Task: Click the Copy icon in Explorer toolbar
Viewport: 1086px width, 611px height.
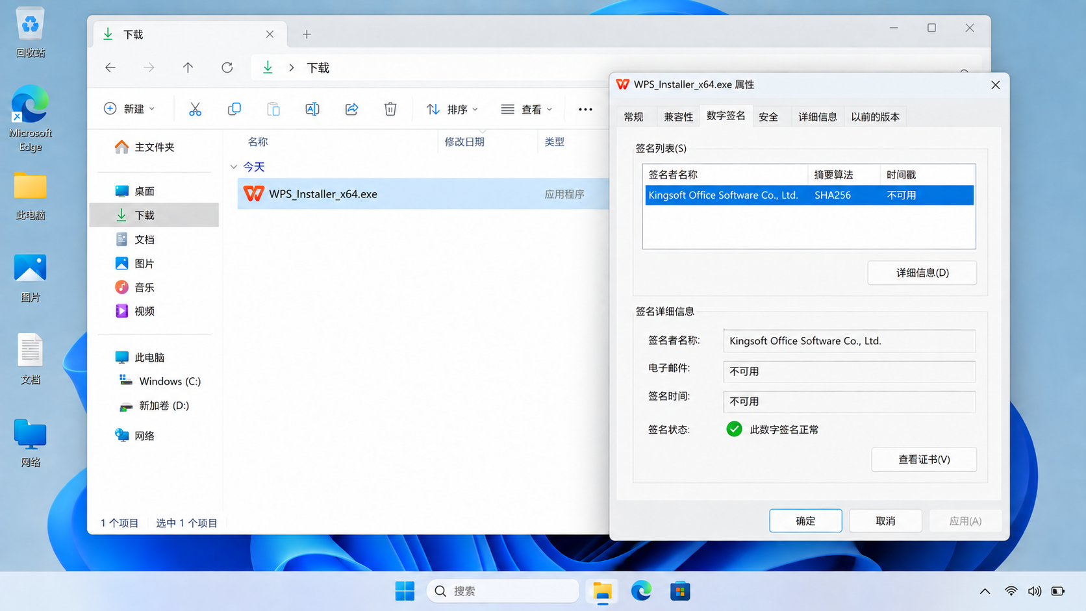Action: pos(234,109)
